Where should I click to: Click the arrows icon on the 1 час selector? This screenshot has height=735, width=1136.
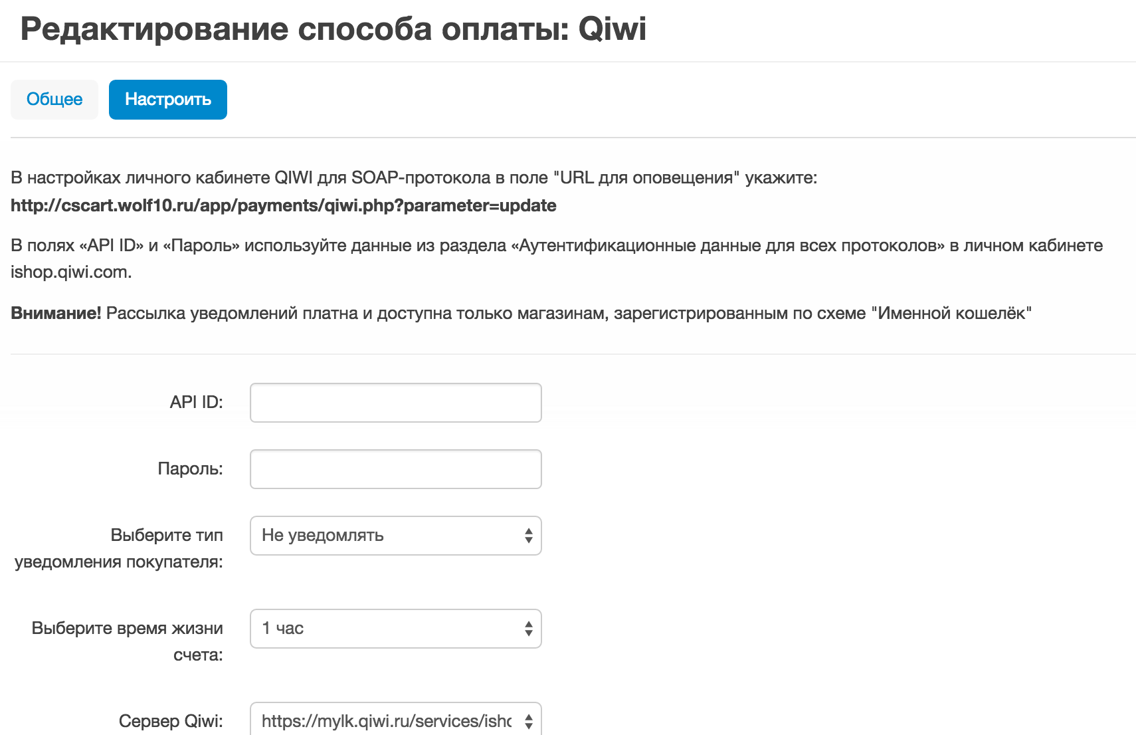[529, 629]
